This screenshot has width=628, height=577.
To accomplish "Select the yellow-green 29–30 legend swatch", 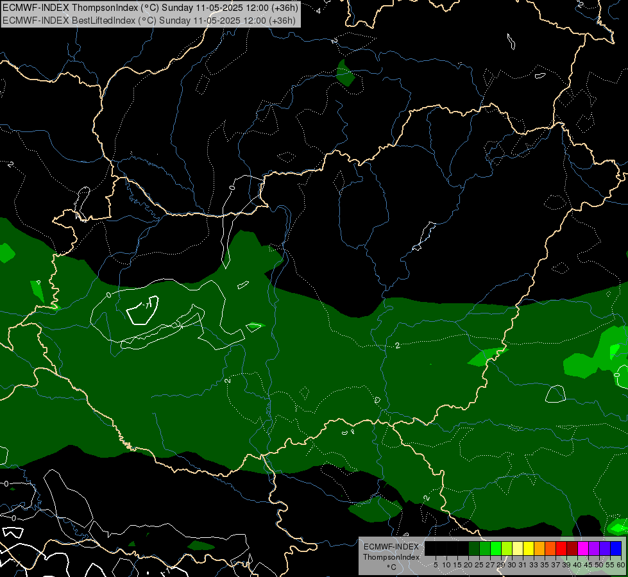I will coord(507,549).
